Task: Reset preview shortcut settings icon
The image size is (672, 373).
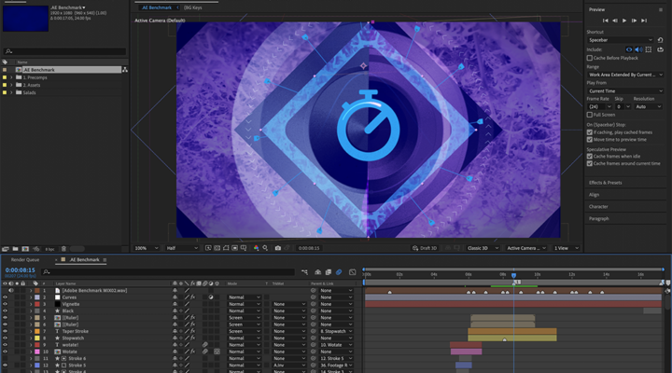Action: click(660, 40)
